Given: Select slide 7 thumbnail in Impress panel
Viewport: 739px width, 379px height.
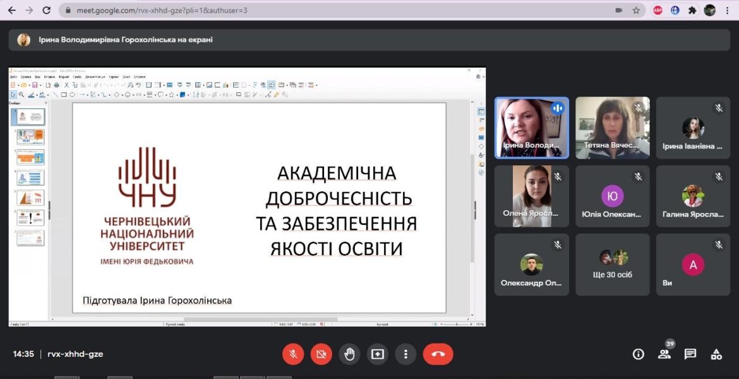Looking at the screenshot, I should (31, 238).
